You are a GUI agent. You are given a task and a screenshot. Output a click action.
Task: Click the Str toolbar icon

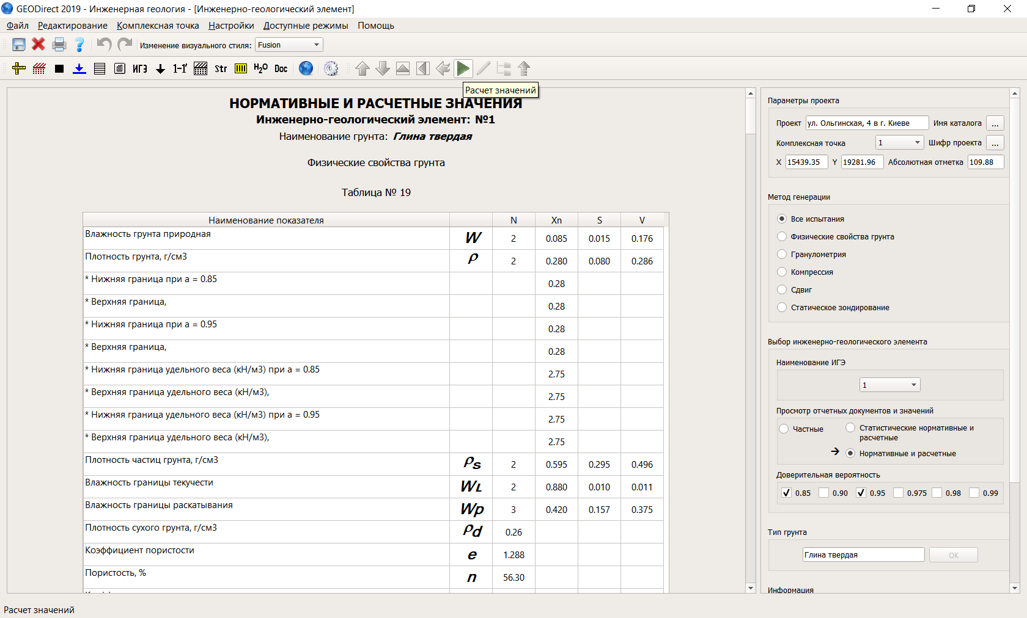[x=221, y=68]
